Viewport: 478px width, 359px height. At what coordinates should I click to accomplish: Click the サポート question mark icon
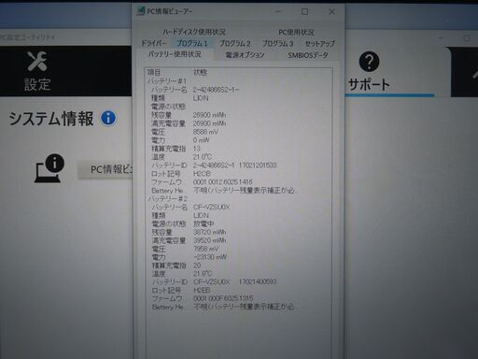(369, 62)
